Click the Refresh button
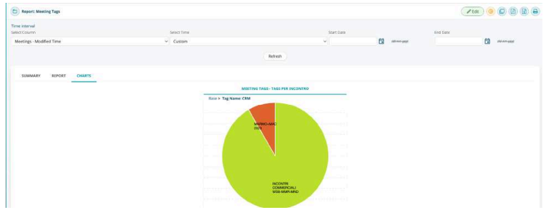This screenshot has height=213, width=547. [275, 57]
